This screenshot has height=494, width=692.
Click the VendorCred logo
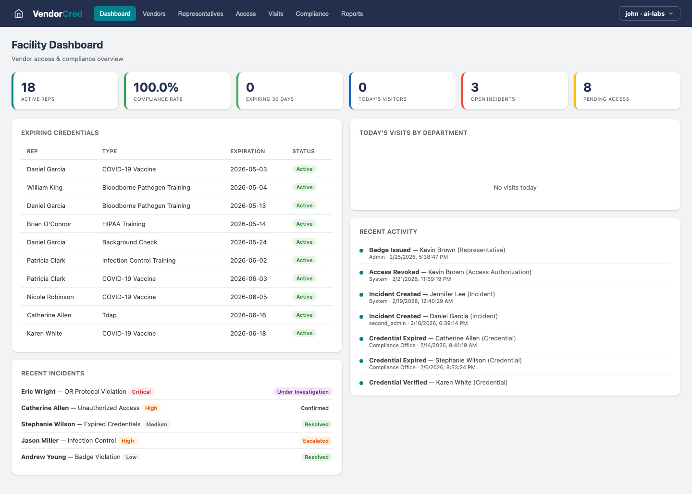tap(57, 13)
